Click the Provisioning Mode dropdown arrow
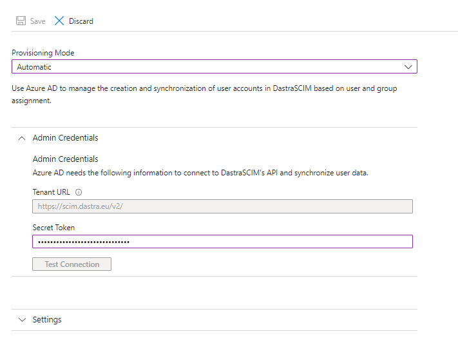458x345 pixels. (408, 67)
